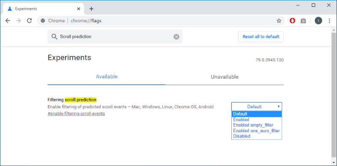
Task: Click the search magnifier icon
Action: 54,36
